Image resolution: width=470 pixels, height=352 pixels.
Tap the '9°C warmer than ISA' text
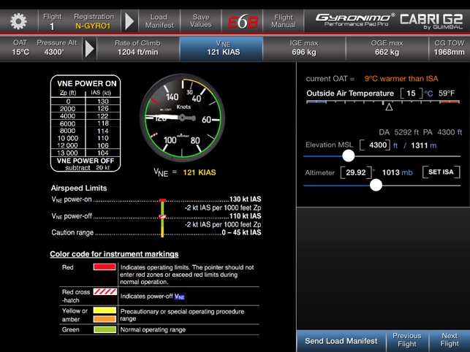tap(401, 79)
